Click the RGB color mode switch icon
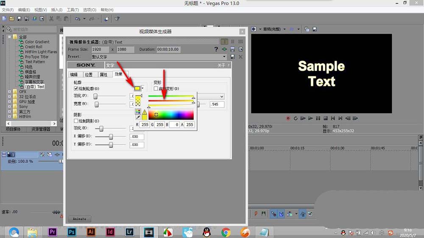The image size is (424, 238). click(x=138, y=112)
